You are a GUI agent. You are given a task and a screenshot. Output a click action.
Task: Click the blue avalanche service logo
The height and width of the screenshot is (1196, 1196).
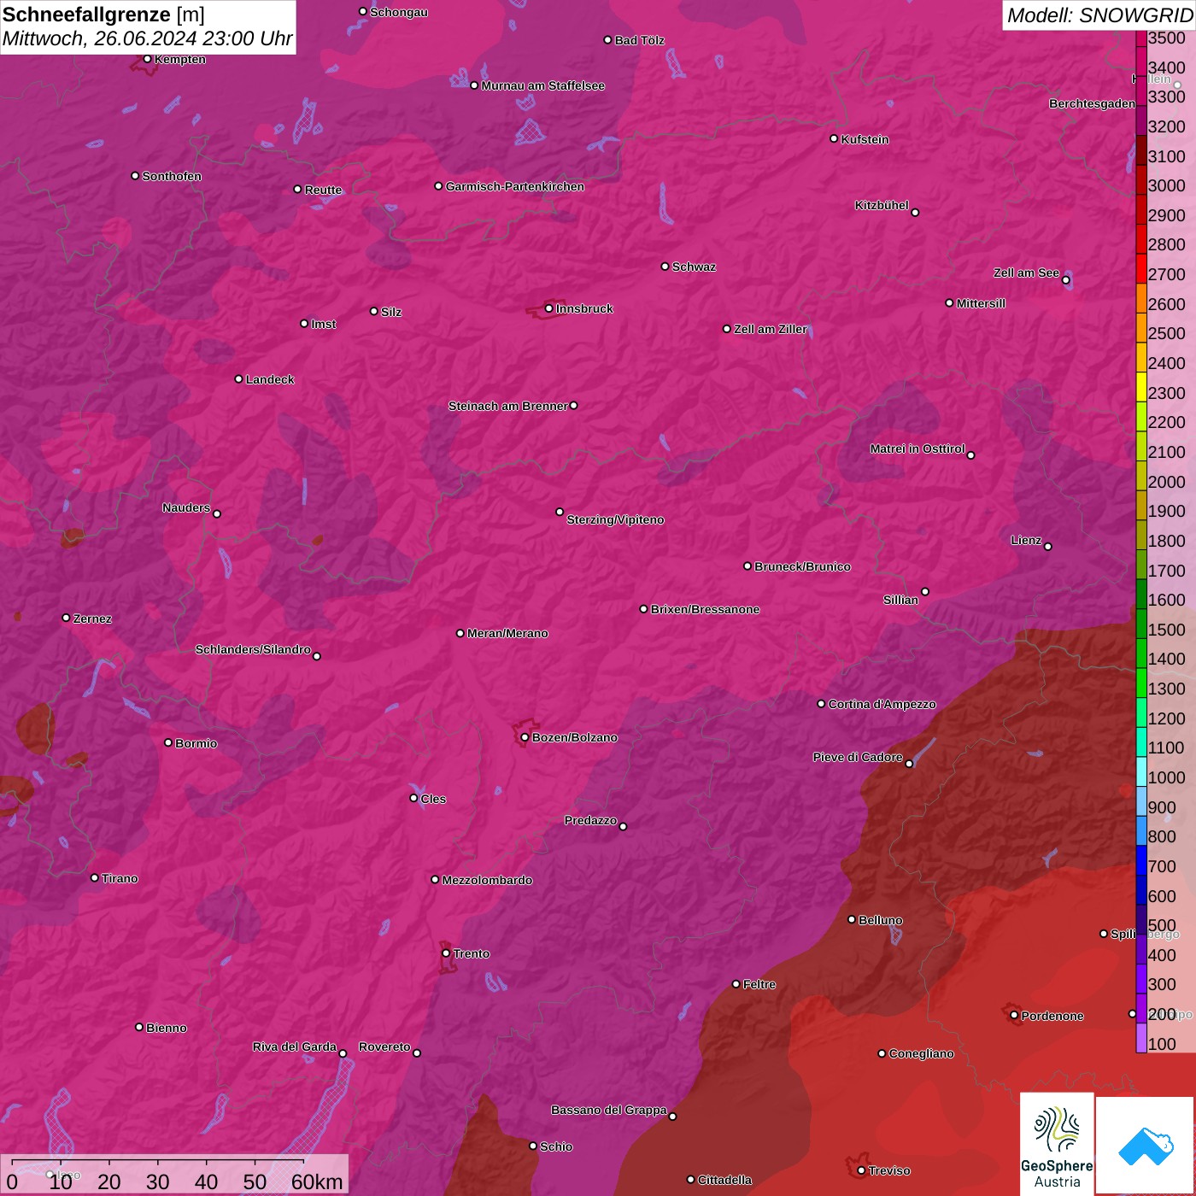coord(1146,1146)
